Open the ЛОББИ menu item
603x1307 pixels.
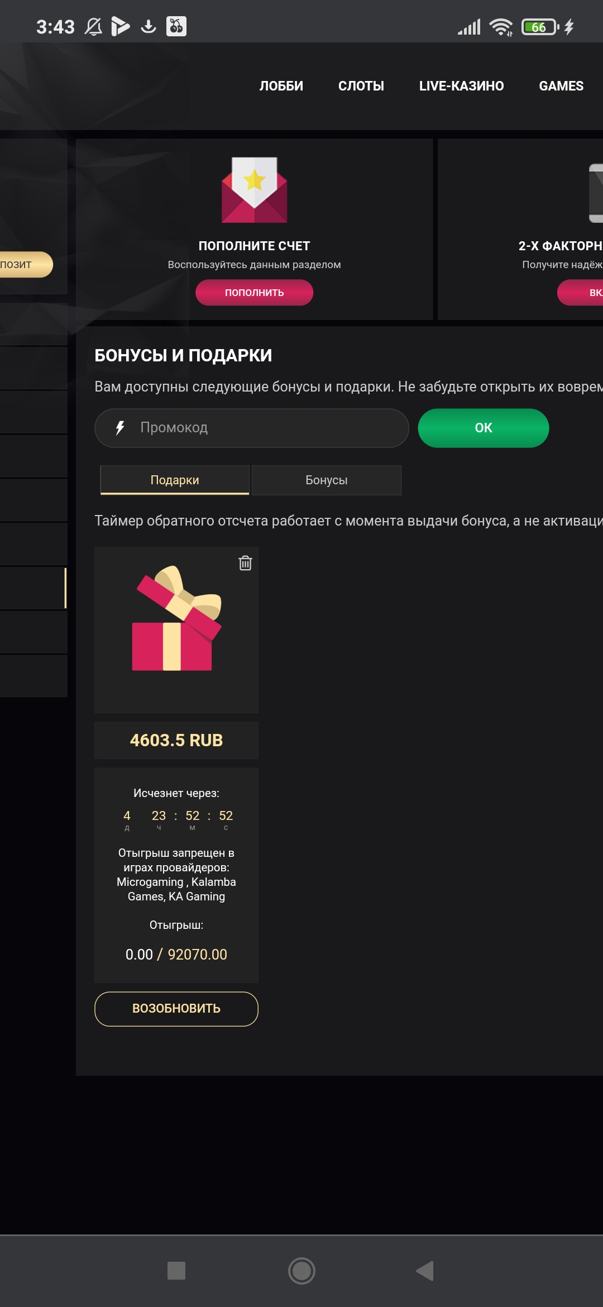pos(281,86)
